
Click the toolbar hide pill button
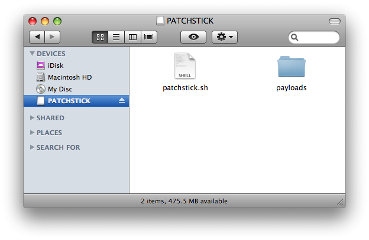(335, 21)
